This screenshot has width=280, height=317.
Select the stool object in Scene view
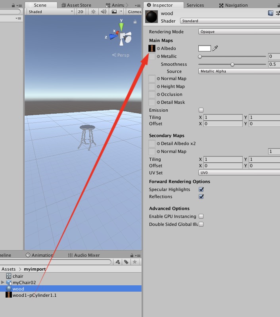point(87,137)
